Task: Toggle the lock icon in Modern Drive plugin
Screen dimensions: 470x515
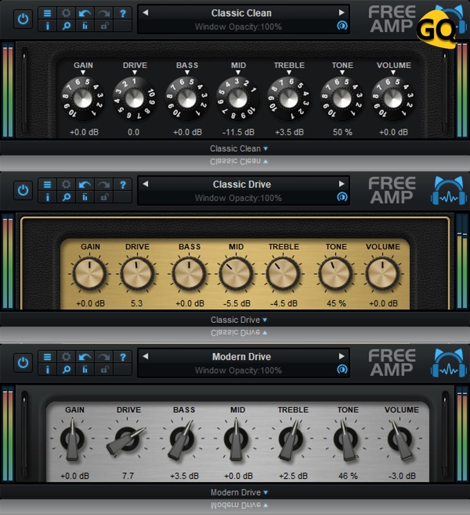Action: [104, 370]
